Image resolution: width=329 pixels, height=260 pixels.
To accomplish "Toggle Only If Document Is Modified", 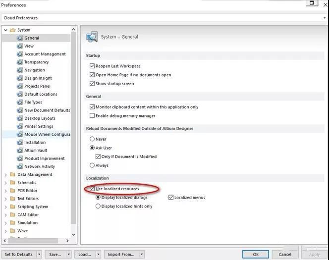I will 98,156.
